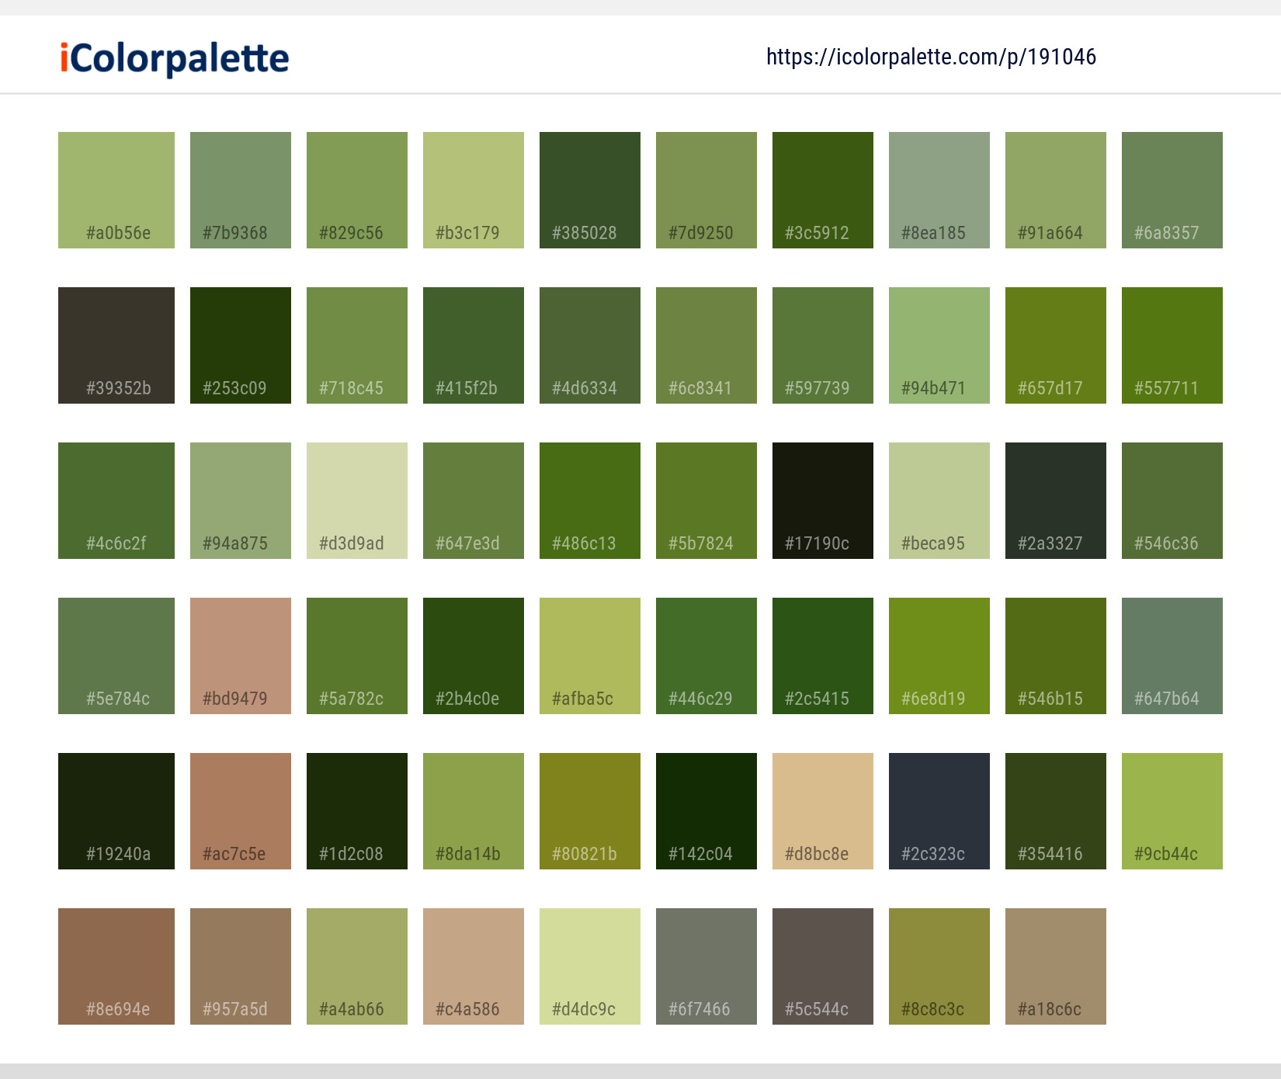Click swatch #4d6334
Image resolution: width=1281 pixels, height=1079 pixels.
pos(590,345)
